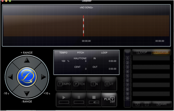Select locator slot number 5
Image resolution: width=174 pixels, height=111 pixels.
[x=127, y=76]
